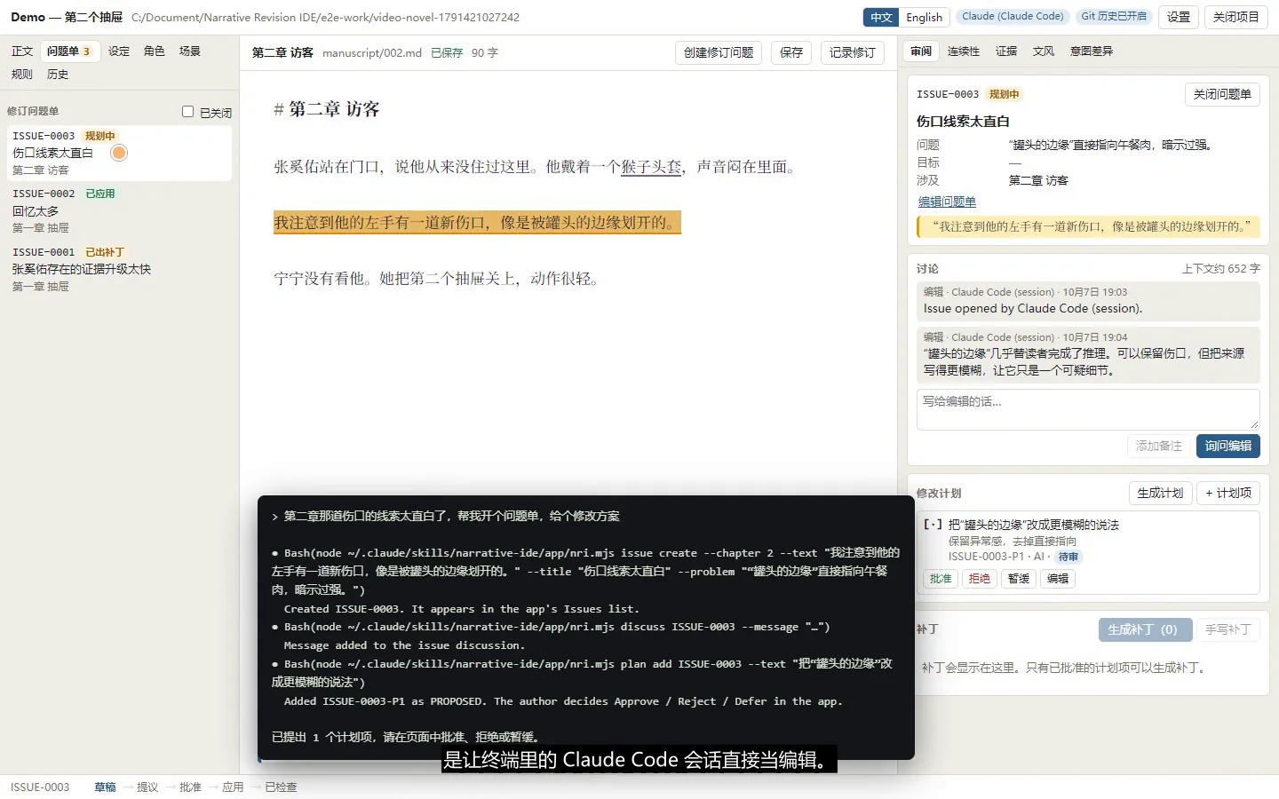Reject the plan item with 拒绝
Screen dimensions: 1279x799
(980, 579)
